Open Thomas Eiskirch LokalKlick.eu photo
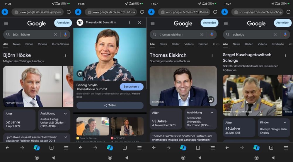Viewport: 293px width, 162px height. [183, 86]
